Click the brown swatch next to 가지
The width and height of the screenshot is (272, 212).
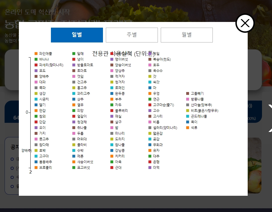[x=36, y=133]
